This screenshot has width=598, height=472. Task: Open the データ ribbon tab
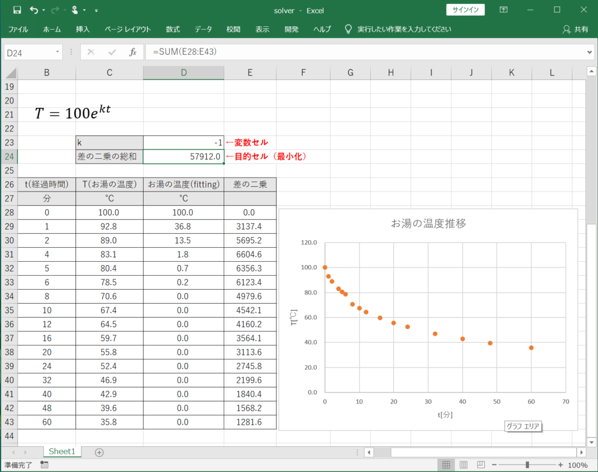(203, 29)
